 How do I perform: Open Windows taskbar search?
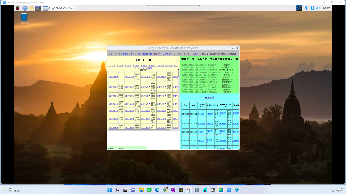117,190
